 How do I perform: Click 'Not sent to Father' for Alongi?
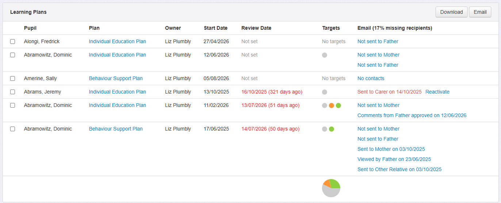[x=378, y=41]
